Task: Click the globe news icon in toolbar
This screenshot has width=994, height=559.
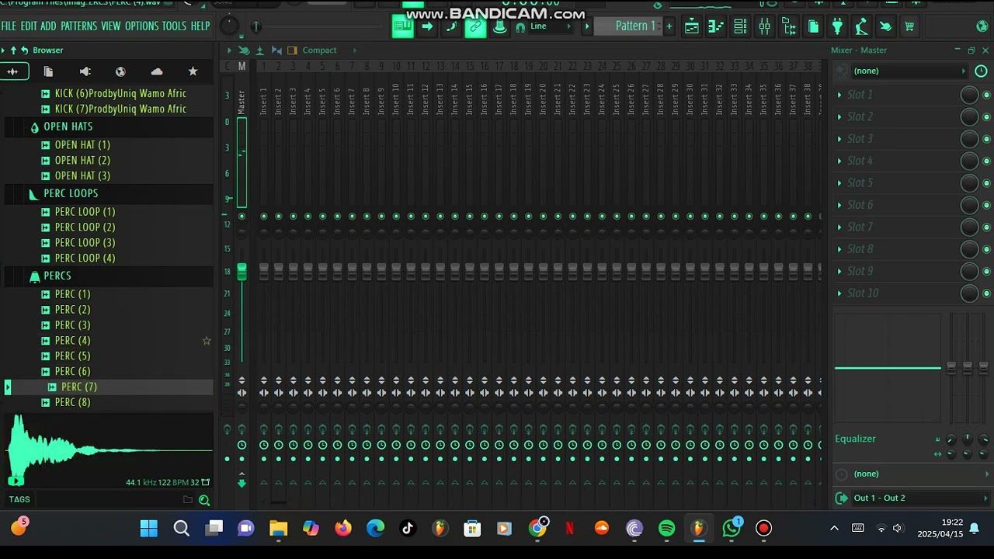Action: point(982,27)
